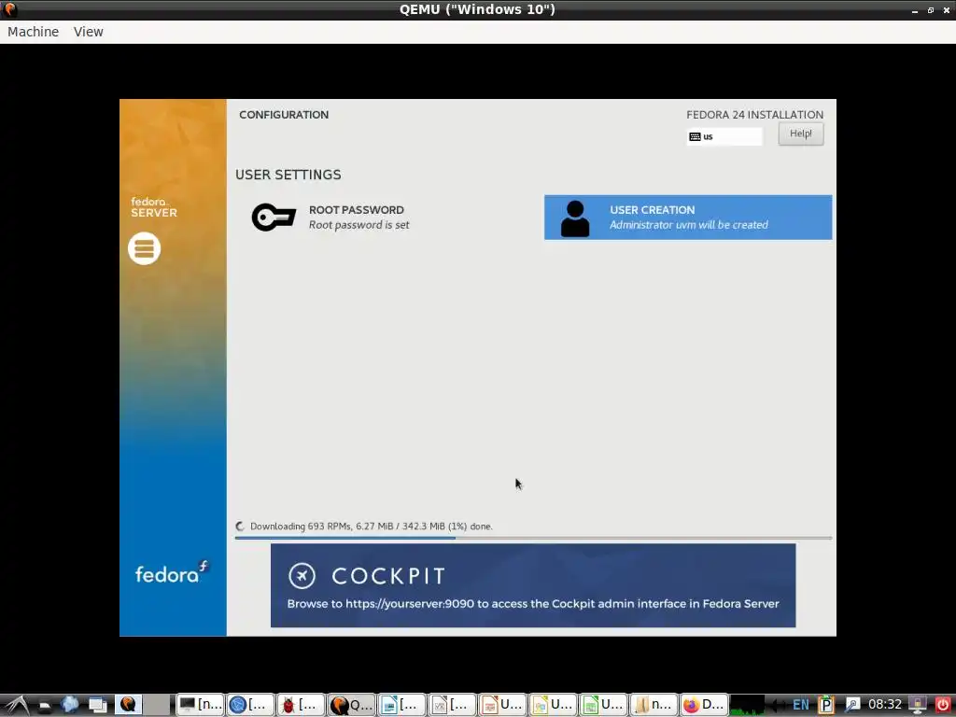This screenshot has width=956, height=717.
Task: Switch to the blue globe taskbar window
Action: pyautogui.click(x=250, y=705)
